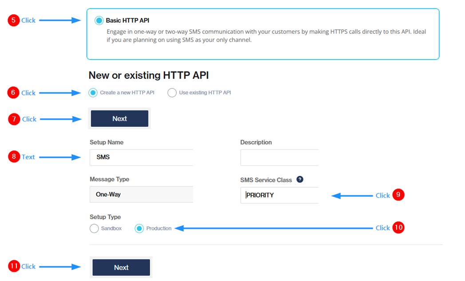465x281 pixels.
Task: Click the red step 9 badge
Action: tap(398, 195)
